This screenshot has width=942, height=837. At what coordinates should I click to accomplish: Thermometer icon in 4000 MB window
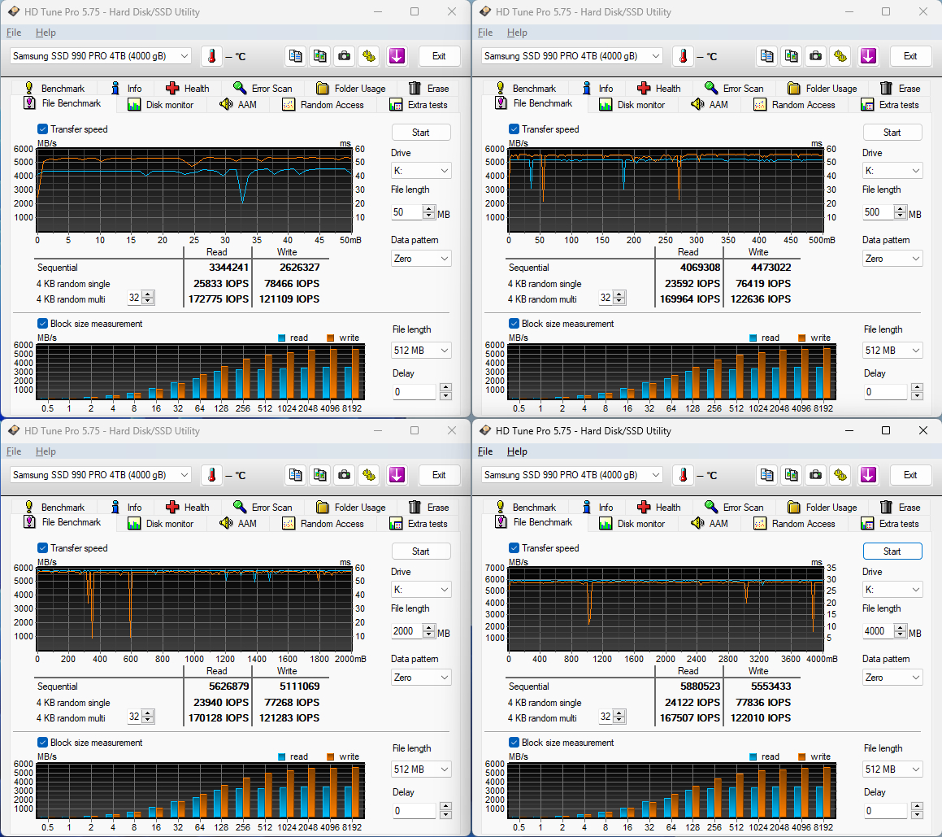pyautogui.click(x=683, y=475)
